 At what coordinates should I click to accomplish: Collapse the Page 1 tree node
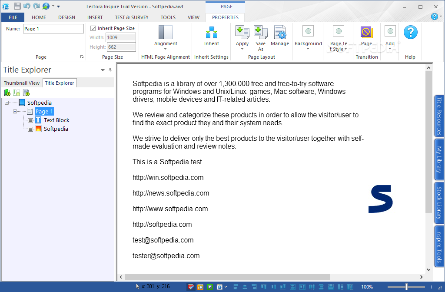pyautogui.click(x=15, y=112)
